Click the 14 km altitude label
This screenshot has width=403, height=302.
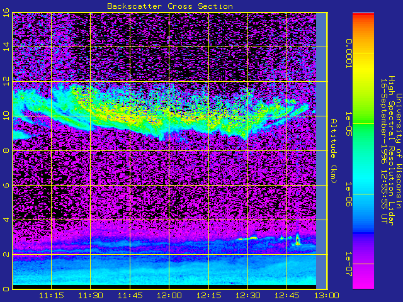[x=6, y=47]
